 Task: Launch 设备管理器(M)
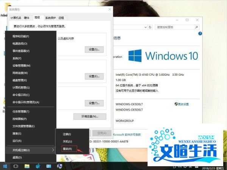coord(31,66)
